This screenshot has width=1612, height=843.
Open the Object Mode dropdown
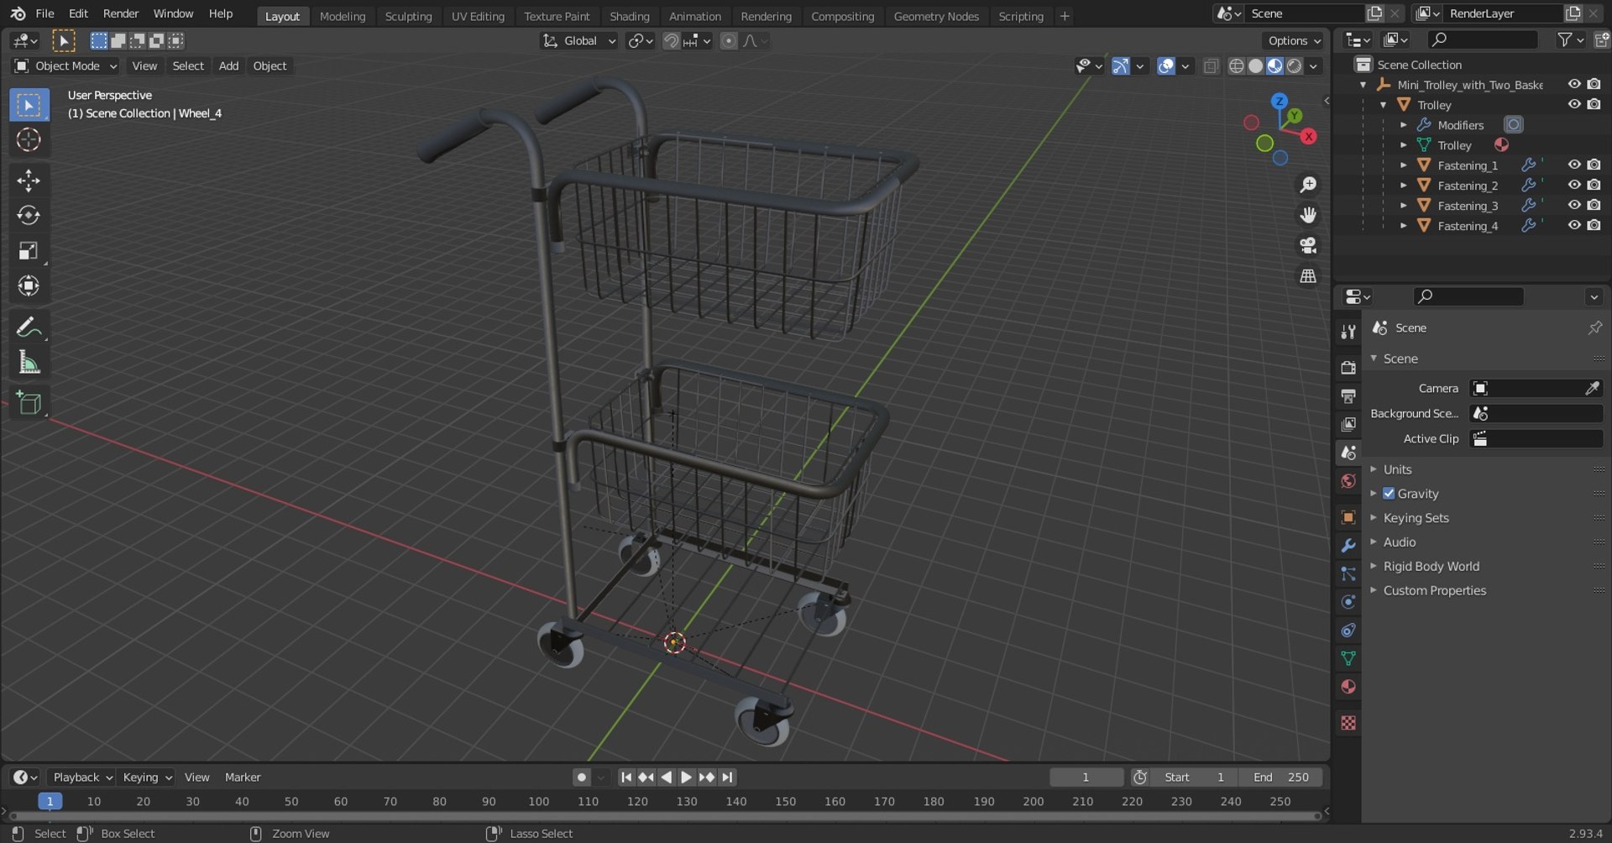pos(65,66)
